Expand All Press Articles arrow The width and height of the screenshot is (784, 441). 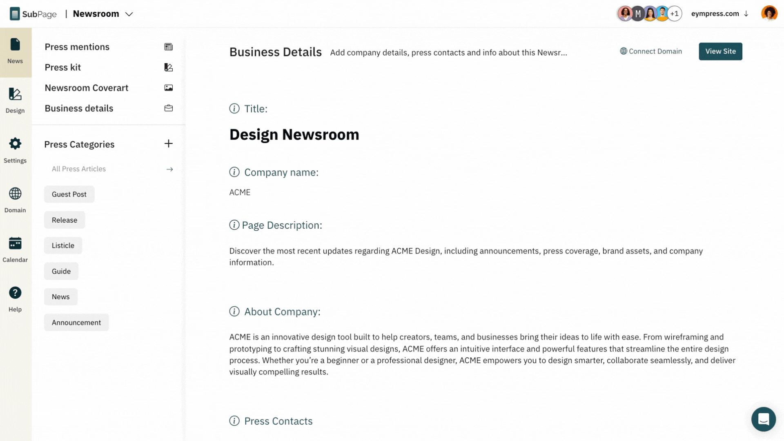pyautogui.click(x=169, y=169)
